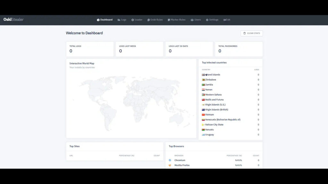Viewport: 328px width, 184px height.
Task: Click the 'Top infected countries' heading
Action: (x=214, y=63)
